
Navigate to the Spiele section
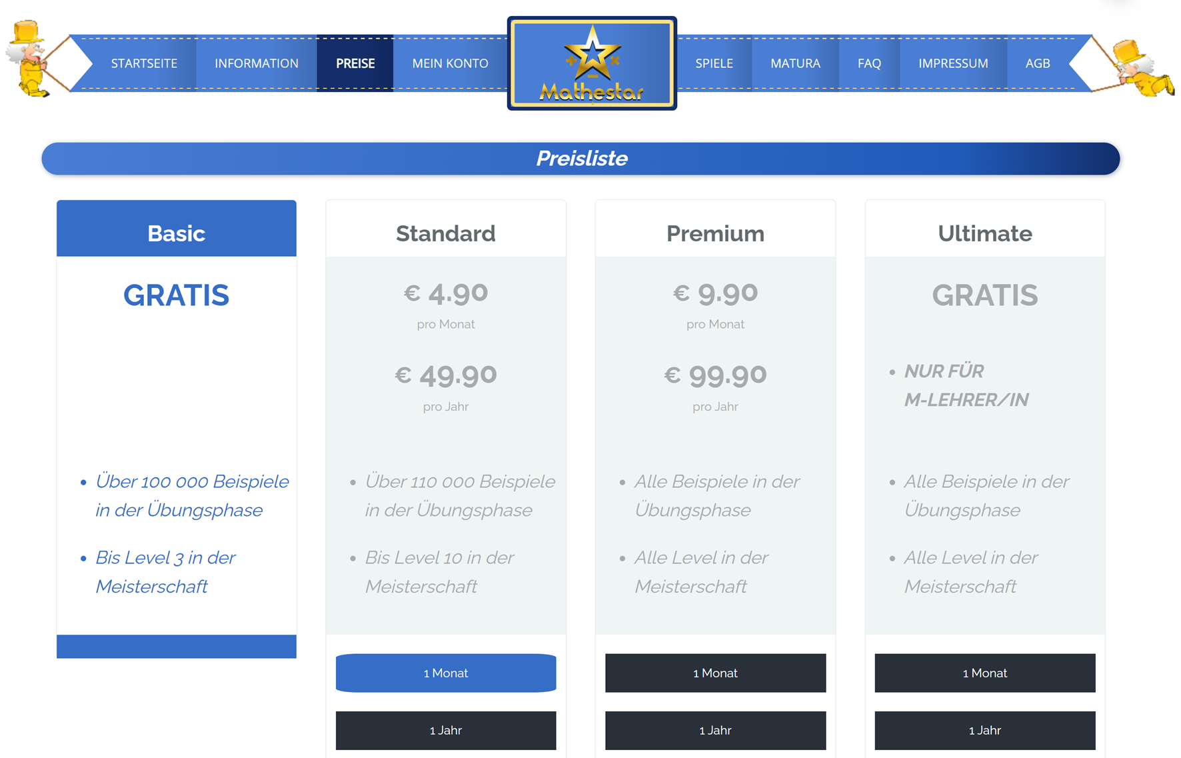tap(714, 63)
